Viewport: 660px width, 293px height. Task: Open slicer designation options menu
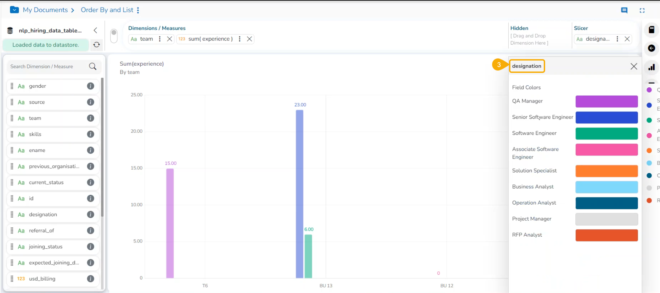point(617,39)
